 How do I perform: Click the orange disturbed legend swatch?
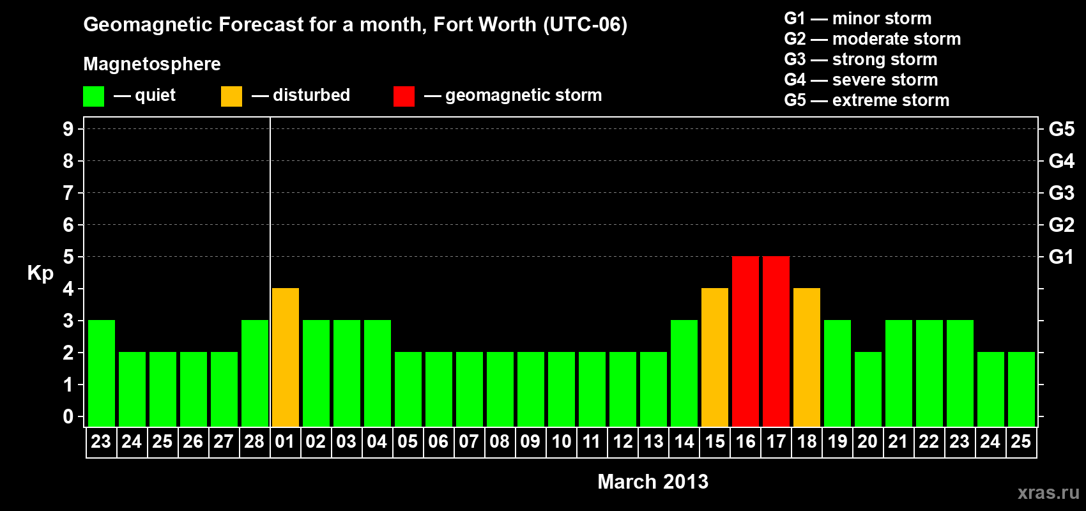click(231, 96)
